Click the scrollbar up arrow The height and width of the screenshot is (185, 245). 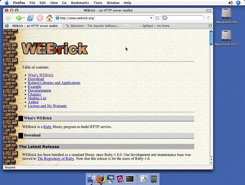(211, 159)
